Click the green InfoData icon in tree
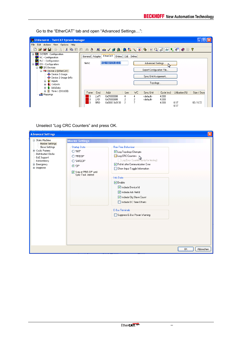 pos(49,88)
